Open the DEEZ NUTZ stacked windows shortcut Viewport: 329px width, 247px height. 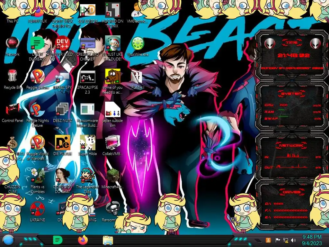(63, 110)
